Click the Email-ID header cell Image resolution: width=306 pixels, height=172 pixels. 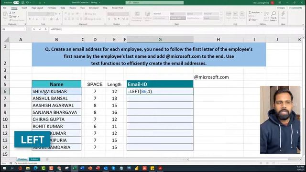point(160,84)
